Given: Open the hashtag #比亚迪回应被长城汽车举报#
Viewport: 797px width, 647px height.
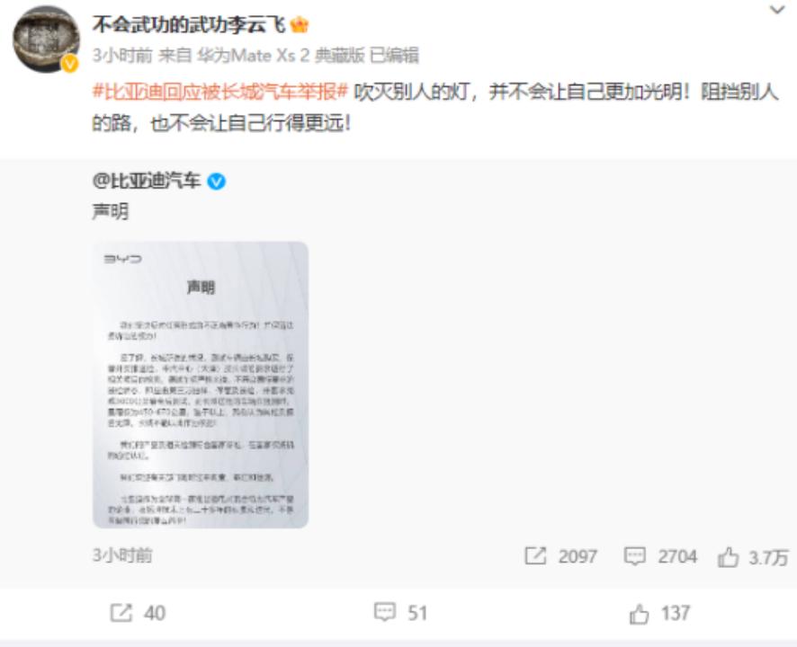Looking at the screenshot, I should [x=220, y=92].
